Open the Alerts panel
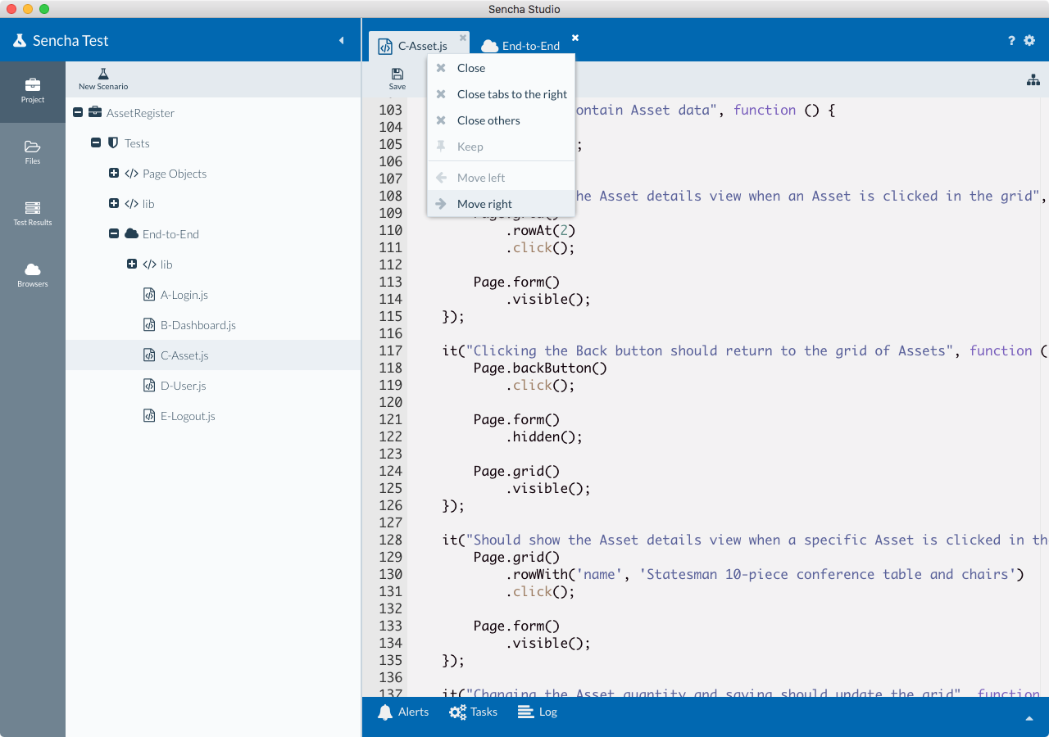 tap(403, 712)
